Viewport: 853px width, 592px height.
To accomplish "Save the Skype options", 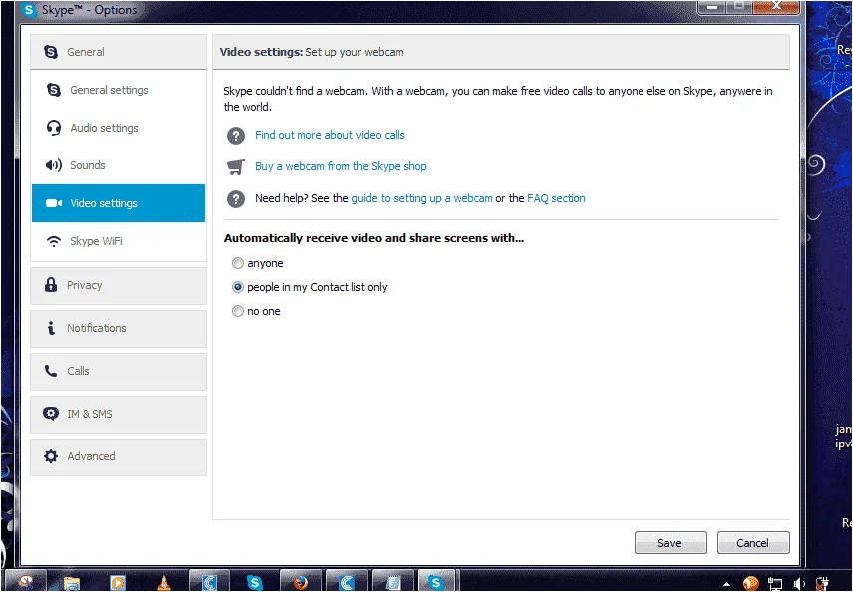I will 670,543.
